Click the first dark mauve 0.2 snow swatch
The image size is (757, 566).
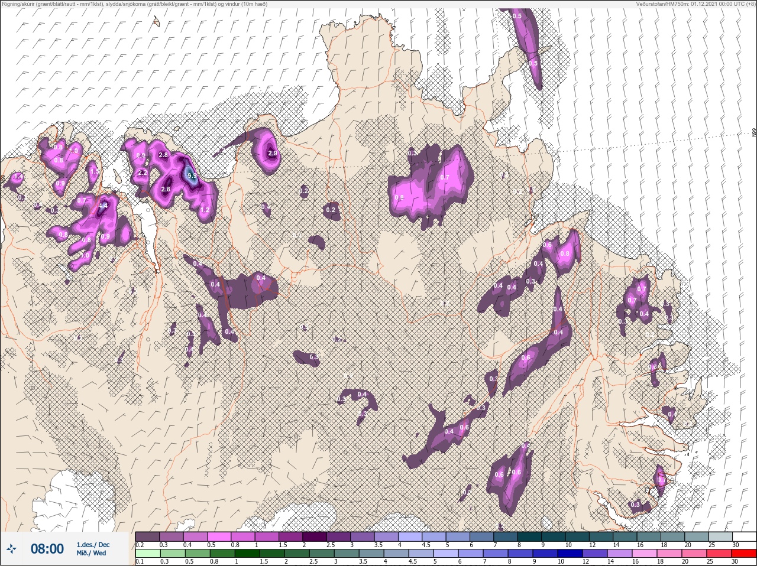click(x=147, y=536)
